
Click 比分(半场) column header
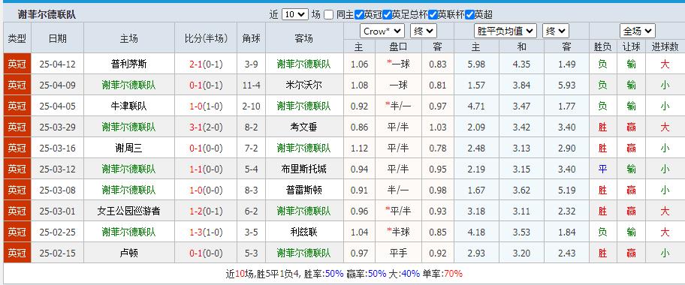click(206, 38)
